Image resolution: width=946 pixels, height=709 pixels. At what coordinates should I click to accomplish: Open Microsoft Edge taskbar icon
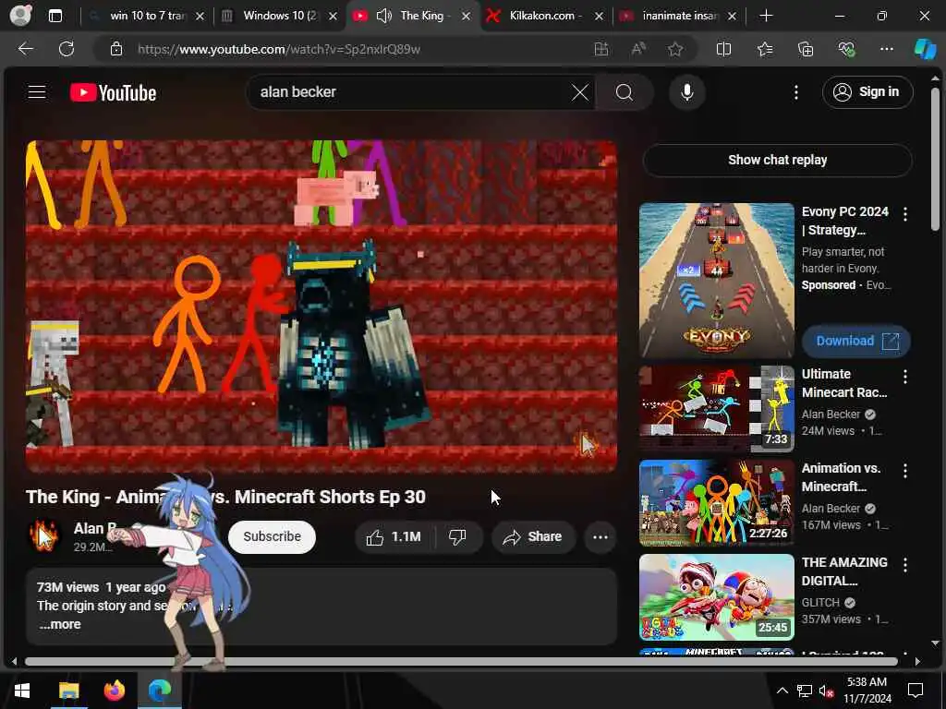point(160,691)
